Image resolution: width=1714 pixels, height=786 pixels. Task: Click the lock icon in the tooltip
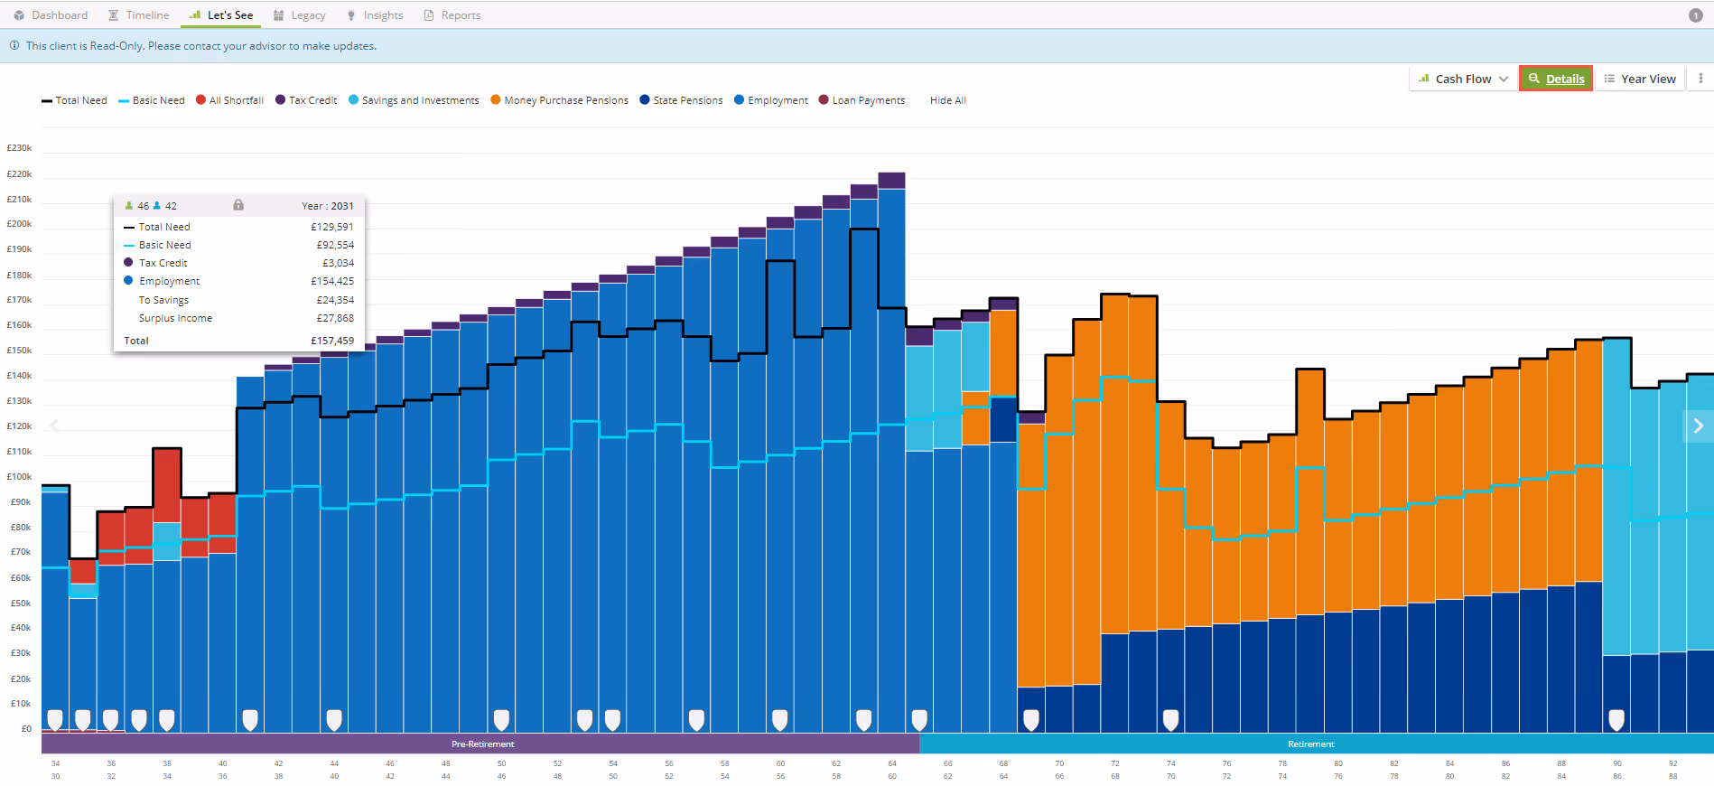238,205
